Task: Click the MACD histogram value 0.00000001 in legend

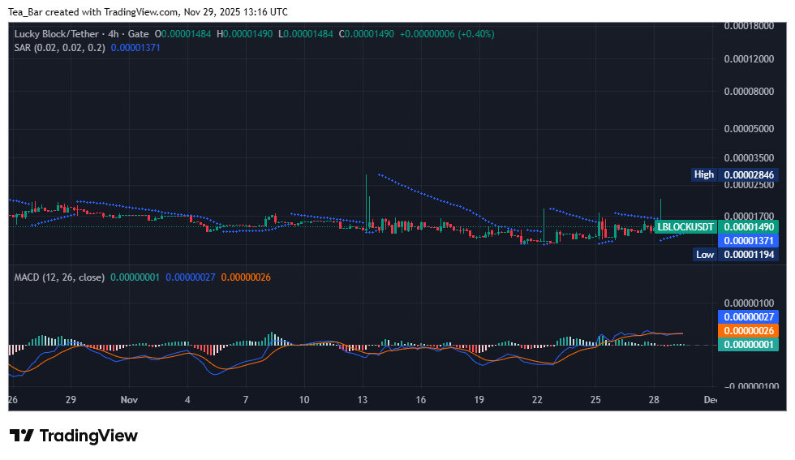Action: point(135,277)
